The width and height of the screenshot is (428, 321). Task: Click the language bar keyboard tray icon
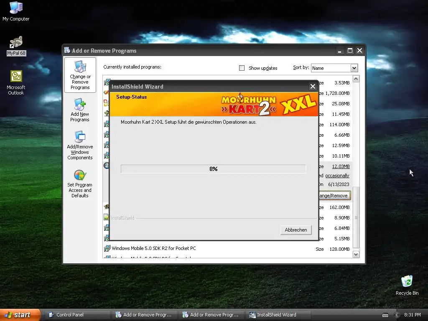pyautogui.click(x=385, y=315)
